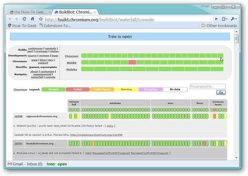Open the wrench tools menu
The width and height of the screenshot is (248, 176).
pyautogui.click(x=234, y=19)
